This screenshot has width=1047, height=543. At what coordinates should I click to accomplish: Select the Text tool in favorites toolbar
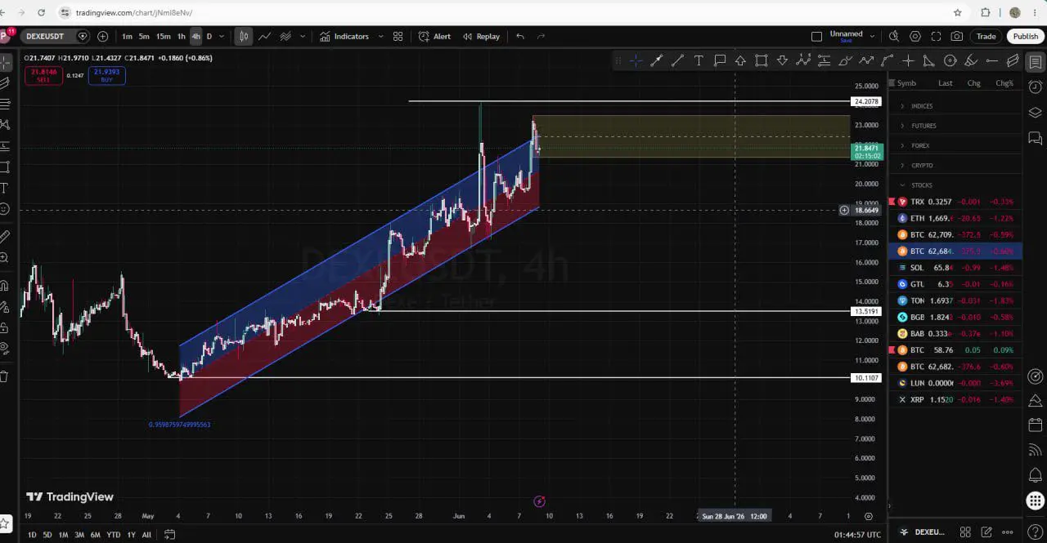point(699,60)
